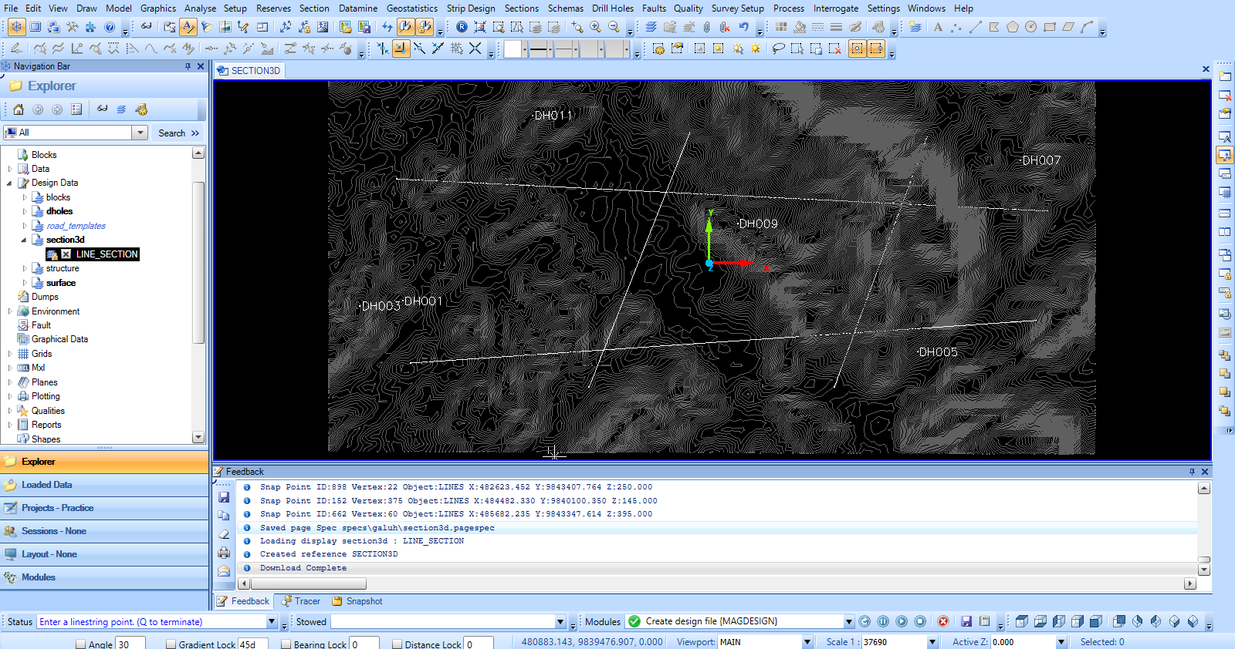
Task: Choose the polygon drawing tool
Action: [x=1012, y=27]
